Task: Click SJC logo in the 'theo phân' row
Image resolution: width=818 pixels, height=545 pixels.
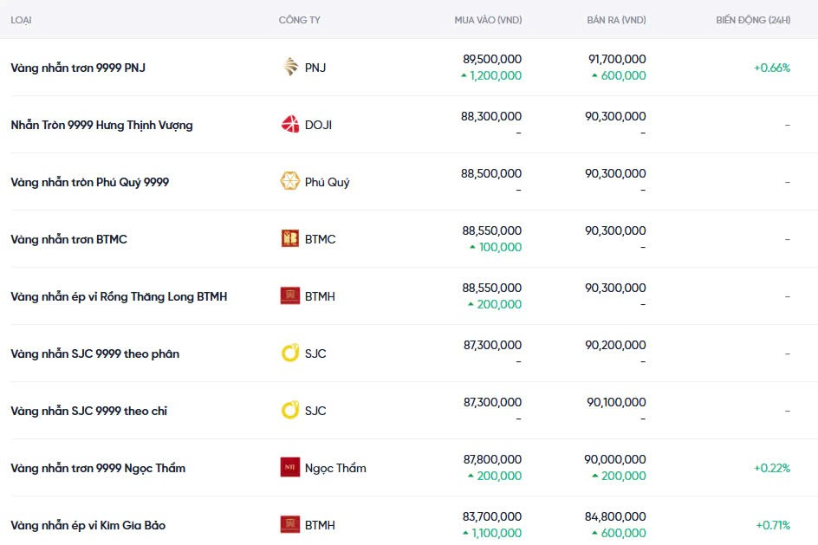Action: [x=290, y=354]
